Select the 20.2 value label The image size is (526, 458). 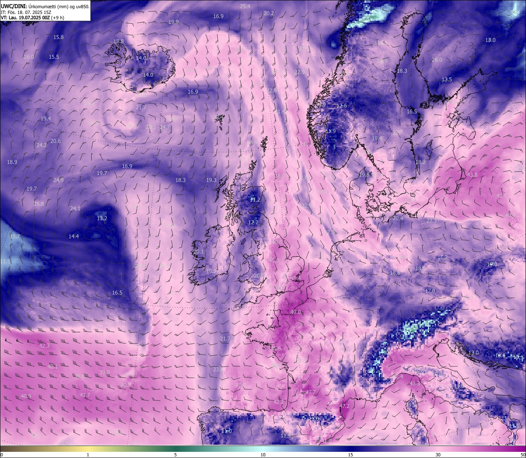pos(269,13)
